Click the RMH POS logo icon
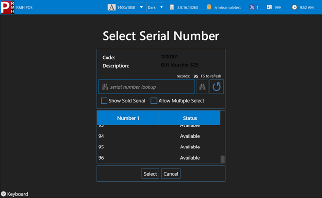Screen dimensions: 322x198 [7, 7]
